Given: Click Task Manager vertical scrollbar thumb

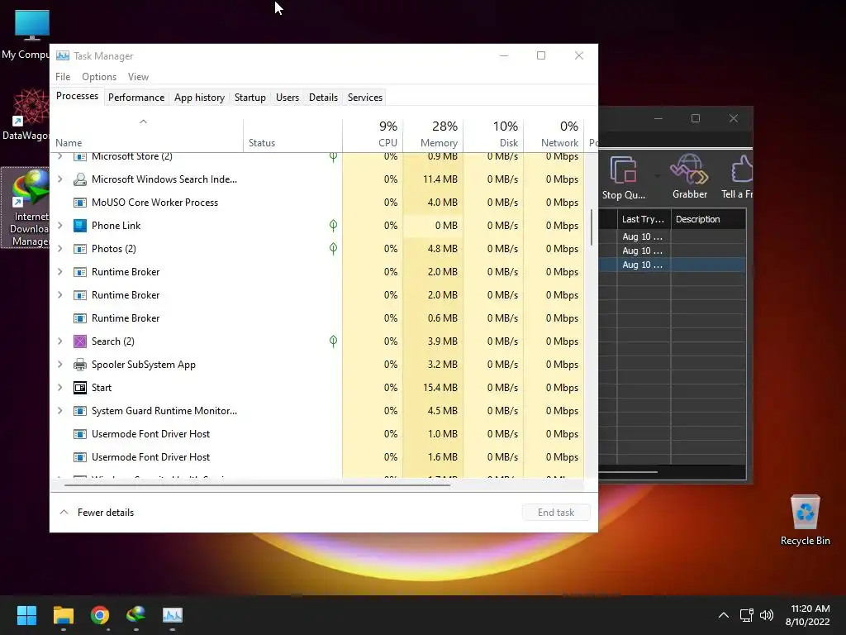Looking at the screenshot, I should click(592, 227).
